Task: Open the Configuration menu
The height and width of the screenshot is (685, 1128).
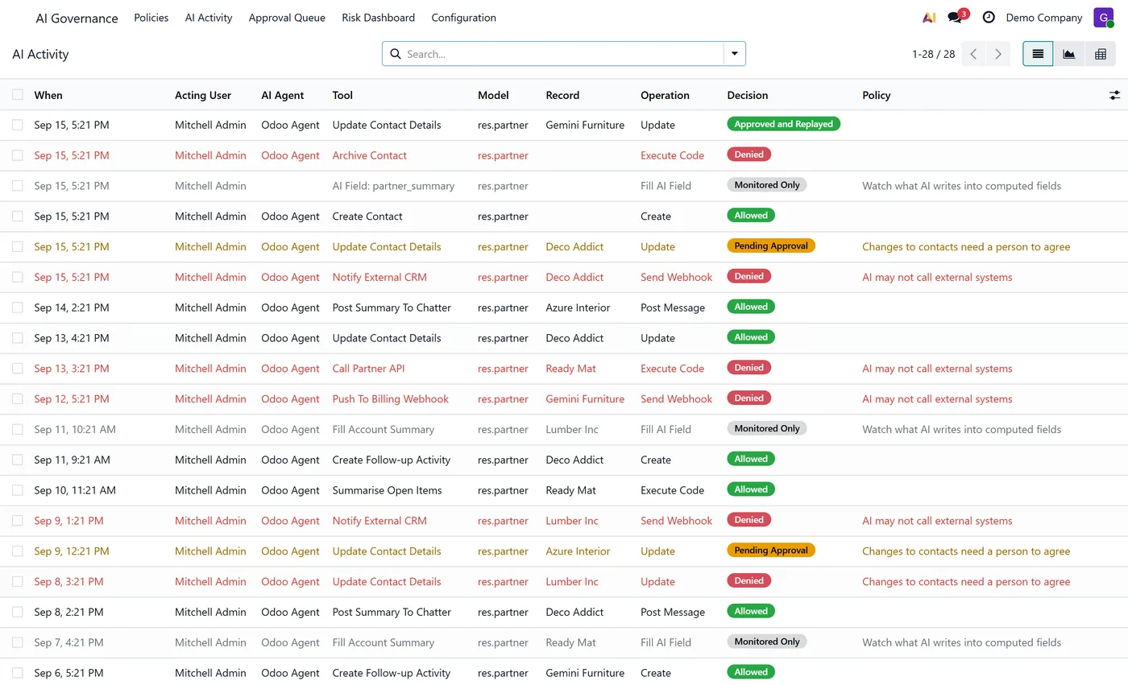Action: tap(463, 18)
